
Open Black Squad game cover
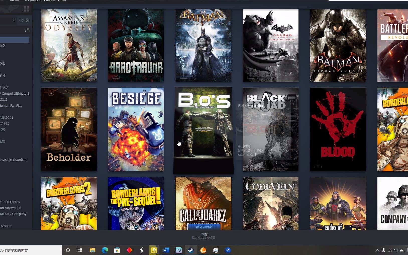coord(271,130)
